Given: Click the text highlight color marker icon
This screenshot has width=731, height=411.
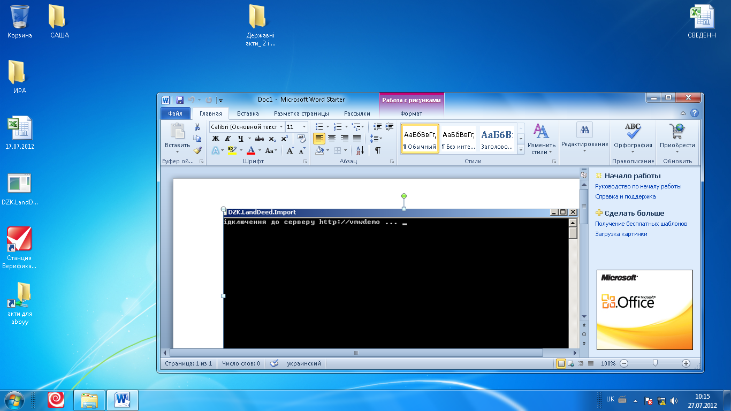Looking at the screenshot, I should click(231, 151).
